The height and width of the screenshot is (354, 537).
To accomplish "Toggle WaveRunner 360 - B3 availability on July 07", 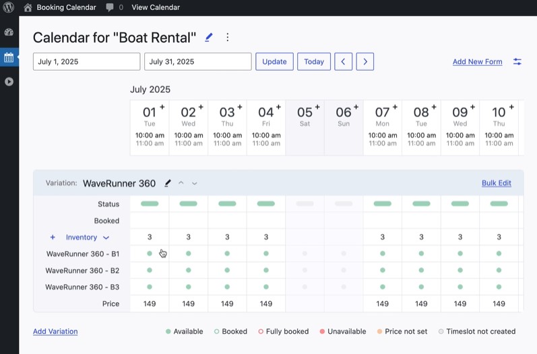I will (x=383, y=287).
